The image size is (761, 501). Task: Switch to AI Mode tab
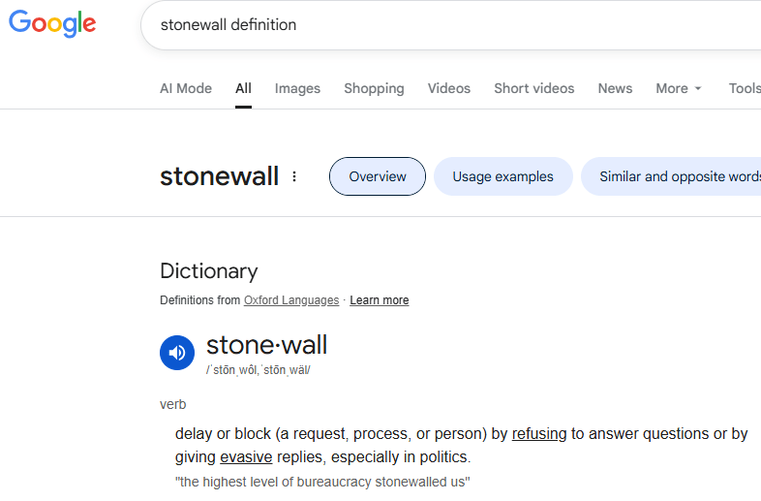[186, 88]
